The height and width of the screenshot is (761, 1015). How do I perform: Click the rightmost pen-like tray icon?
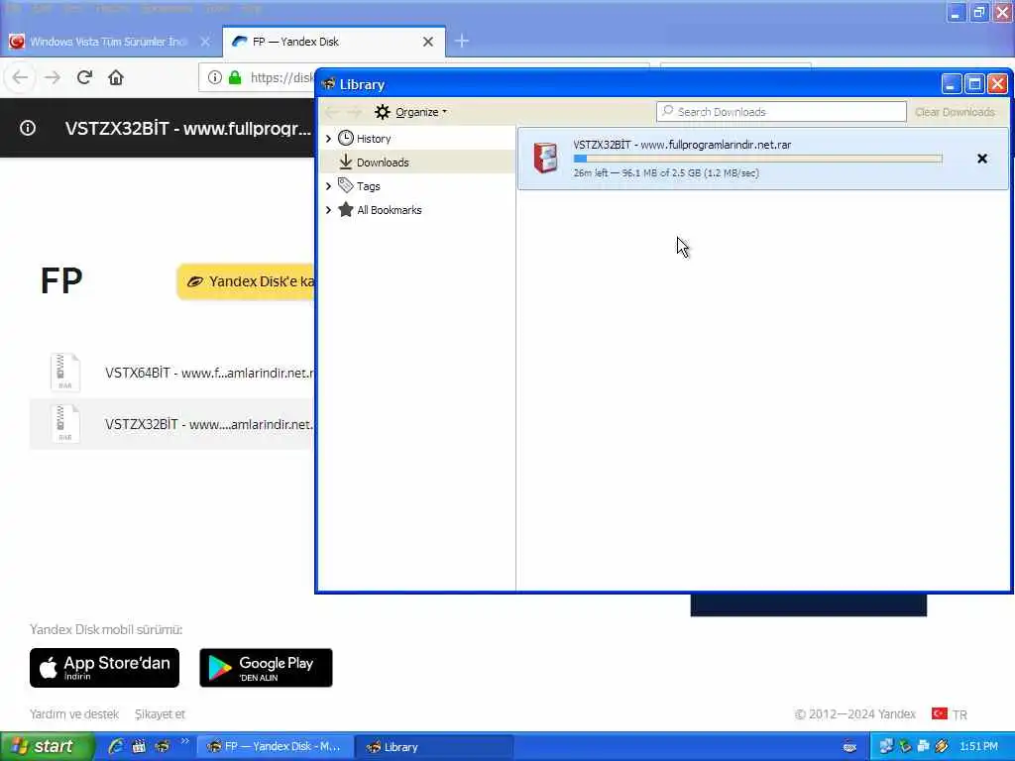click(943, 746)
